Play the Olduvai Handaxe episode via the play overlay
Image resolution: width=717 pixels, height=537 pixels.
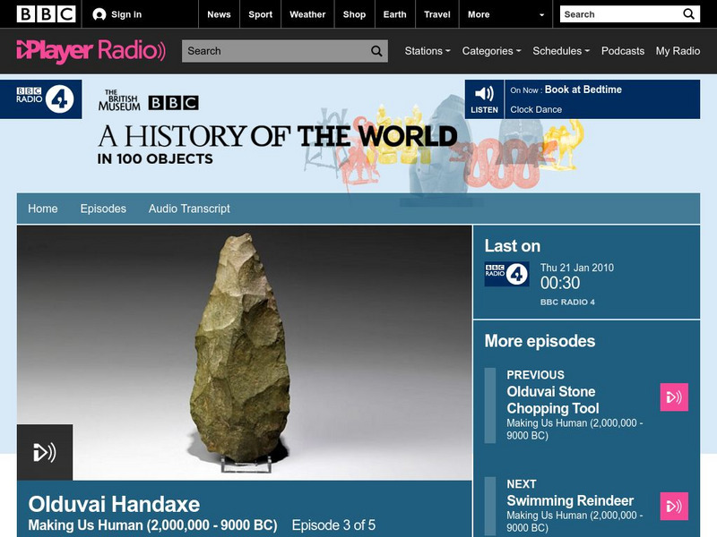(44, 452)
